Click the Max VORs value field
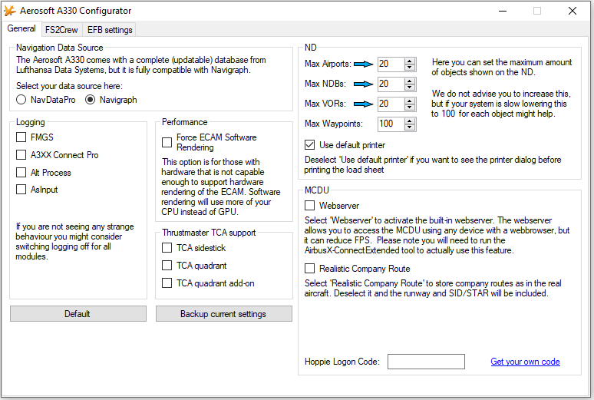 coord(391,104)
